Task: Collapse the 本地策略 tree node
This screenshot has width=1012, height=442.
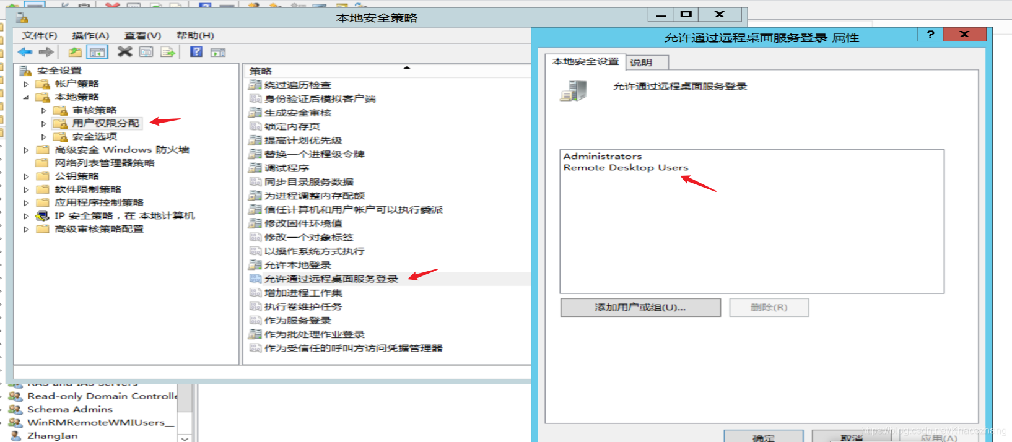Action: (x=26, y=97)
